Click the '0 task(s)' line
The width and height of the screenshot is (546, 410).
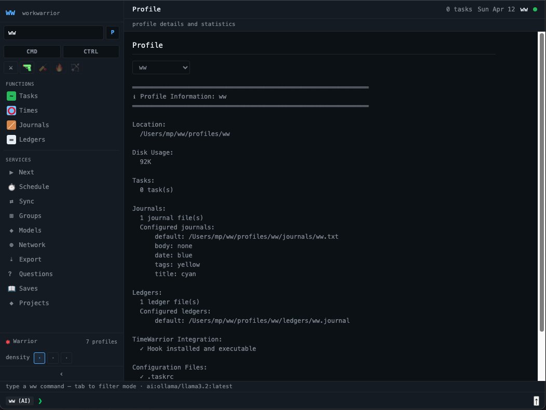click(156, 190)
